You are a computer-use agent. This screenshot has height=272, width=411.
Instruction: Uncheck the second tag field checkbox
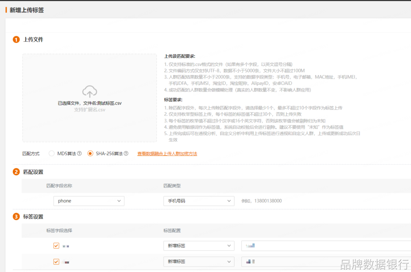click(x=56, y=262)
